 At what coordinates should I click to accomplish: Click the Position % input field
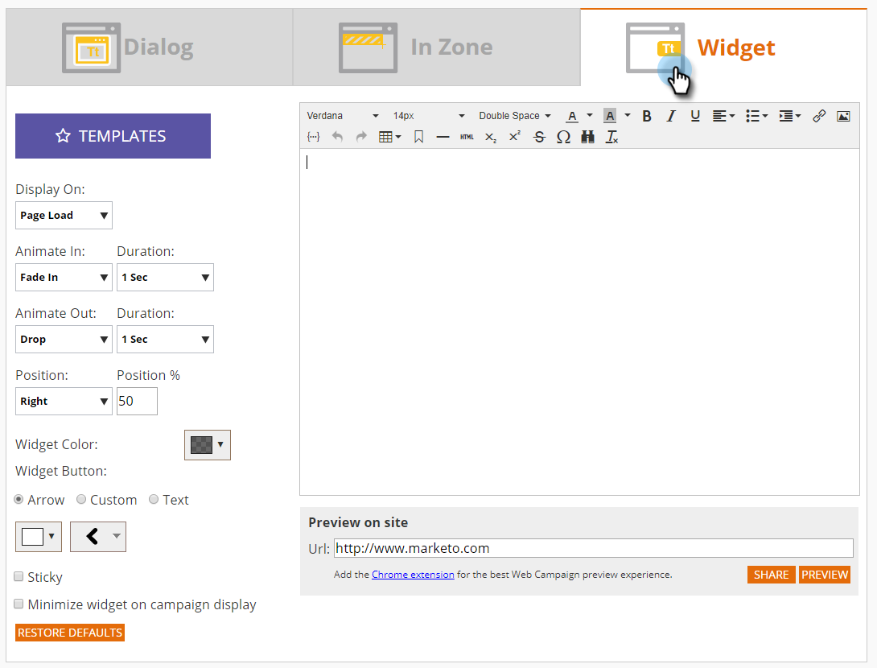click(137, 401)
